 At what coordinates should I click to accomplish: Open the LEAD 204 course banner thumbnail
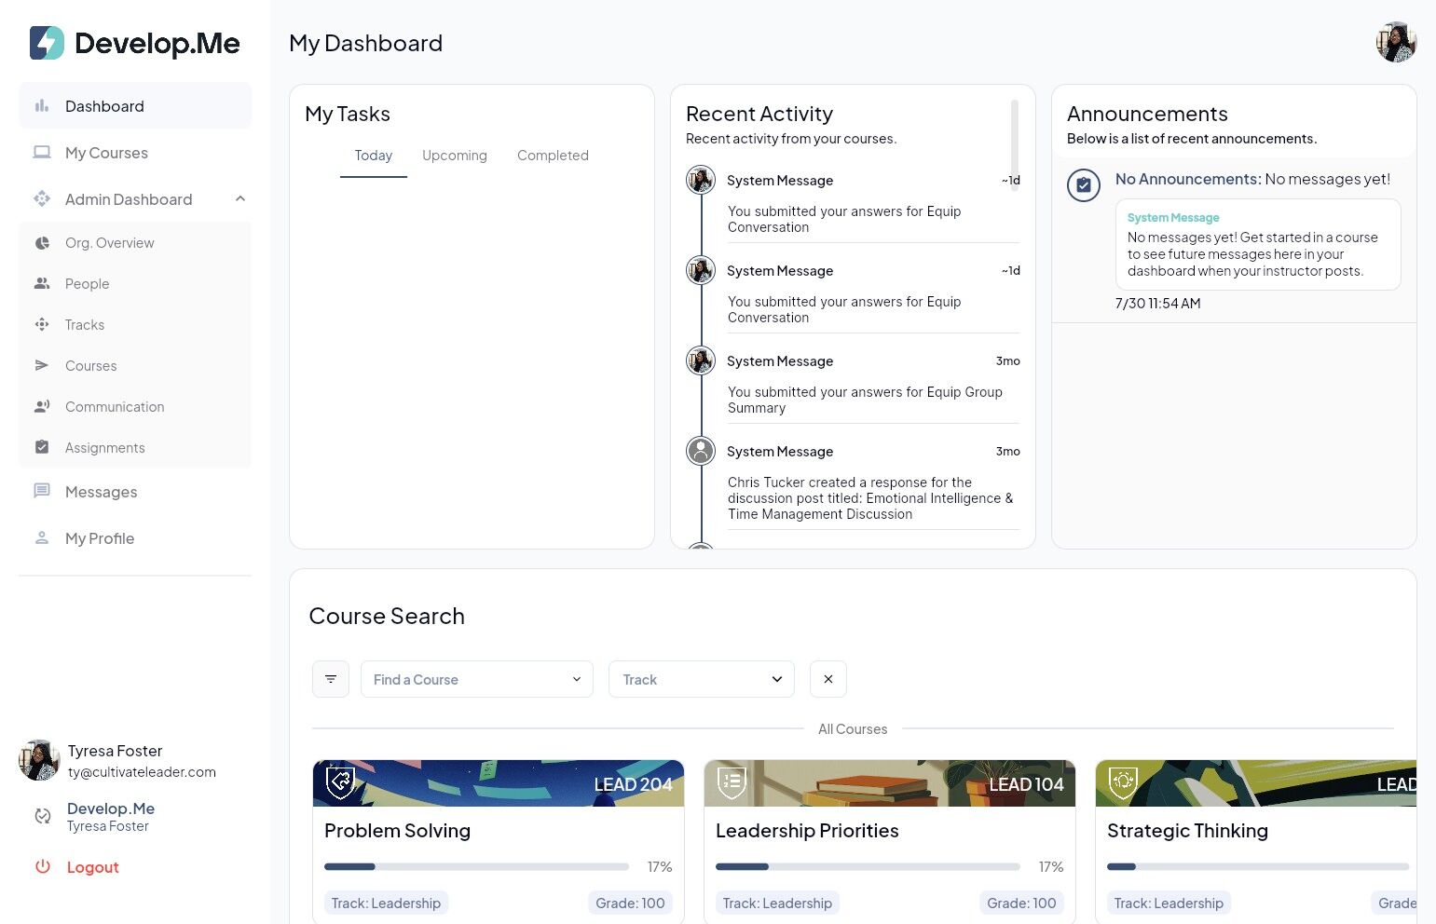coord(499,783)
